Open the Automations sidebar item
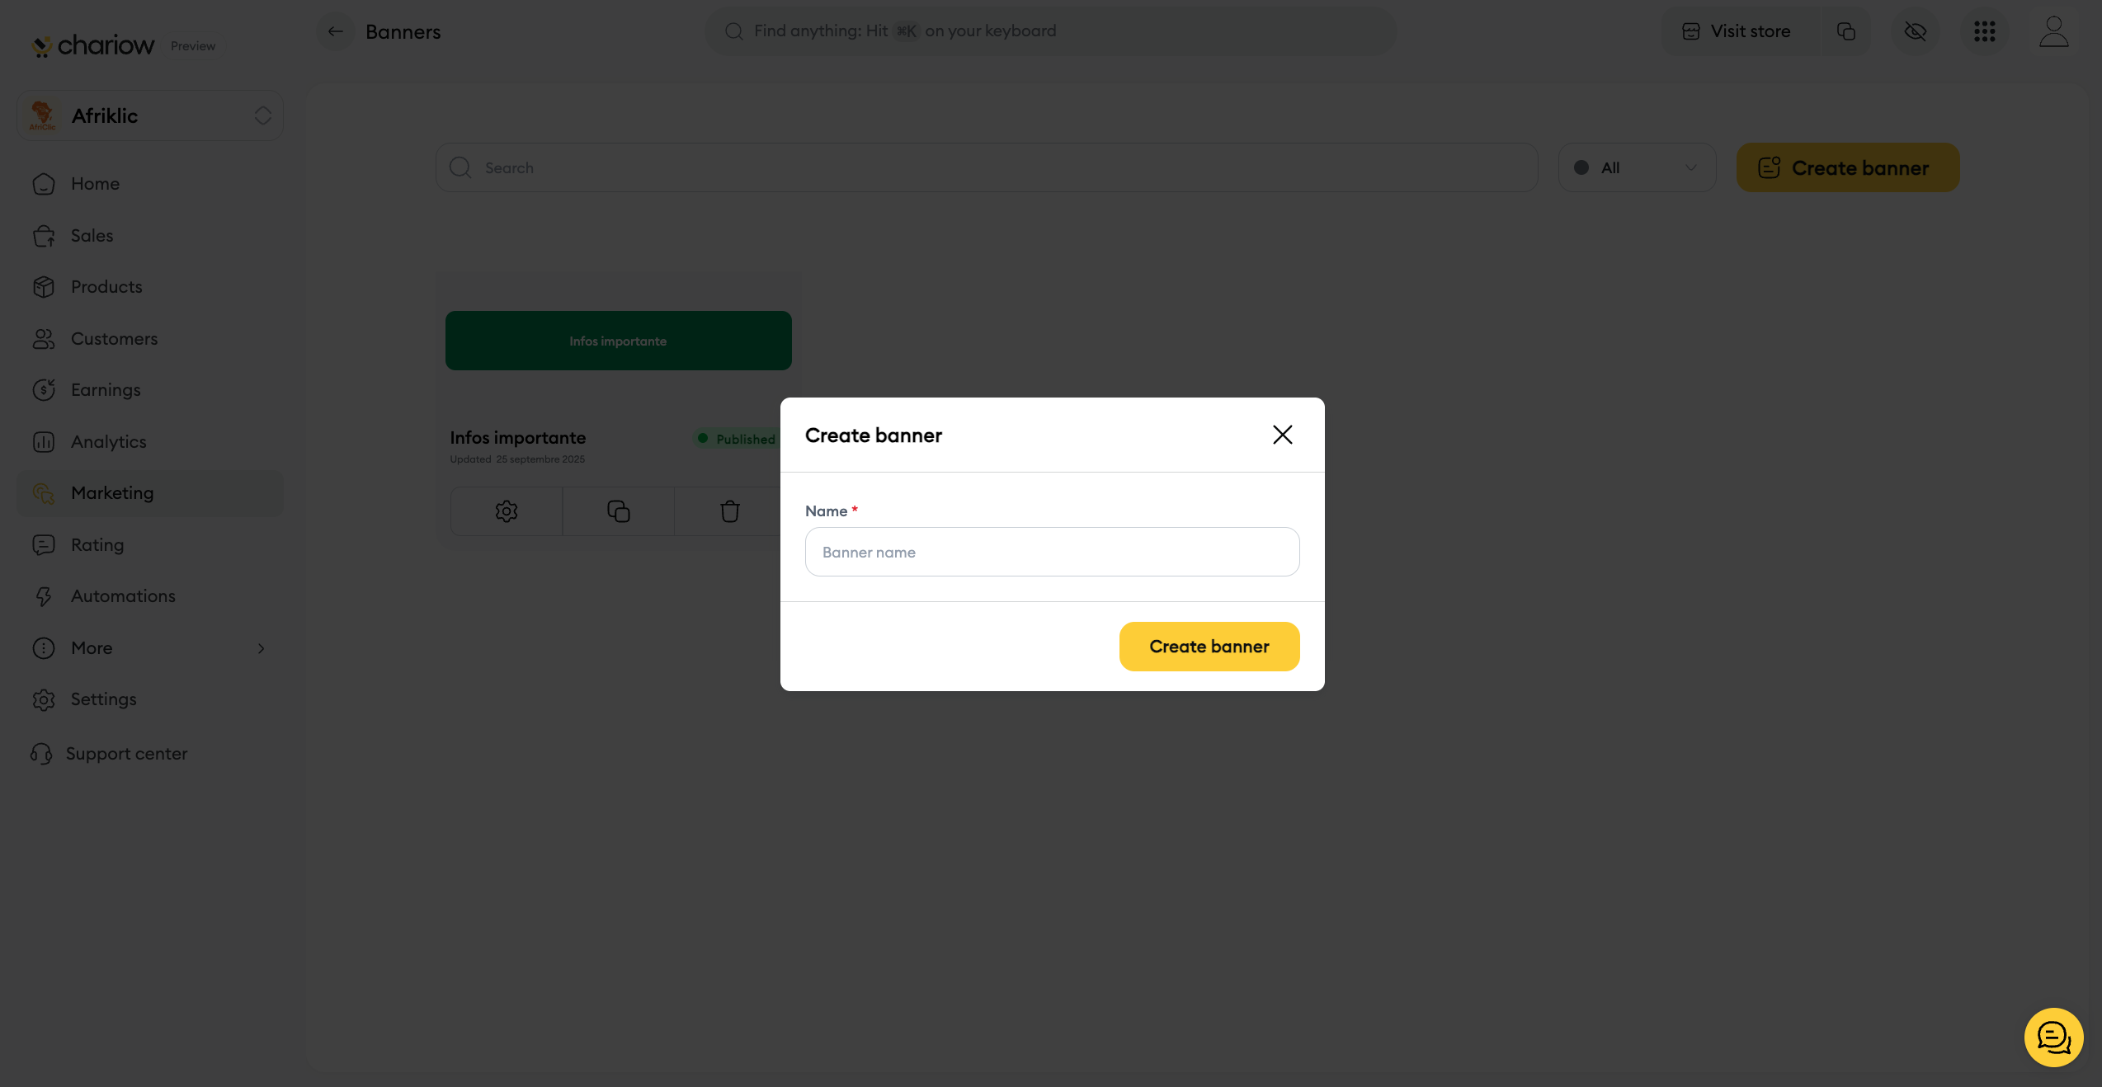2102x1087 pixels. click(123, 596)
